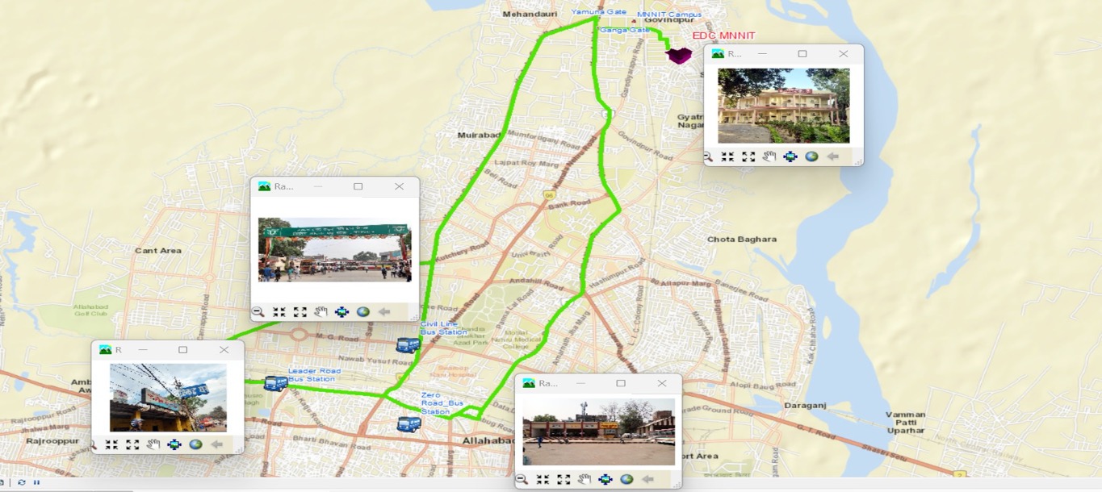The width and height of the screenshot is (1102, 492).
Task: Click the globe icon in the bottom-center station photo window
Action: (626, 479)
